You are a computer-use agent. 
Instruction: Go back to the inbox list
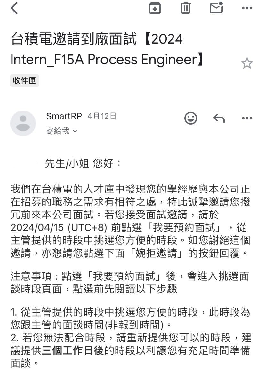coord(13,8)
